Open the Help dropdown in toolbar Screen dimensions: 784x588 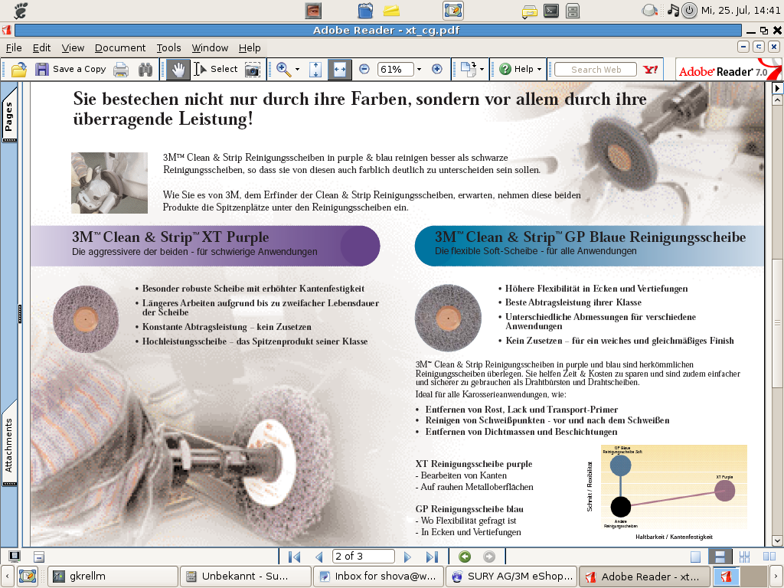(521, 69)
